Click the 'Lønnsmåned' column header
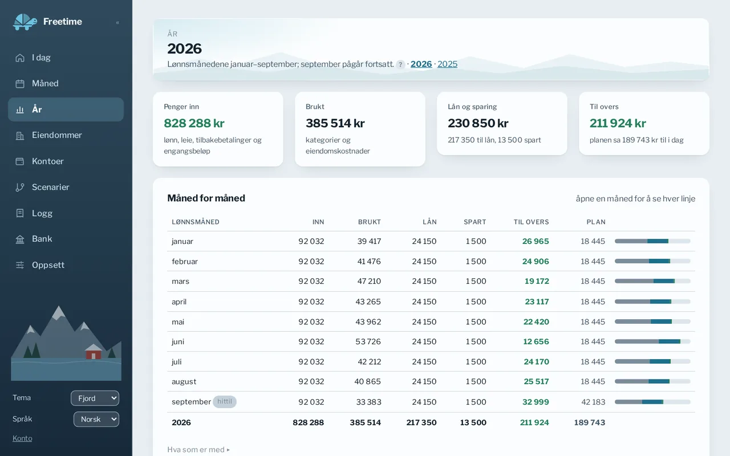The image size is (730, 456). [x=196, y=222]
